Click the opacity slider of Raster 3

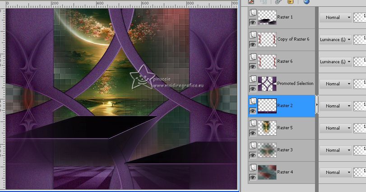pos(360,150)
